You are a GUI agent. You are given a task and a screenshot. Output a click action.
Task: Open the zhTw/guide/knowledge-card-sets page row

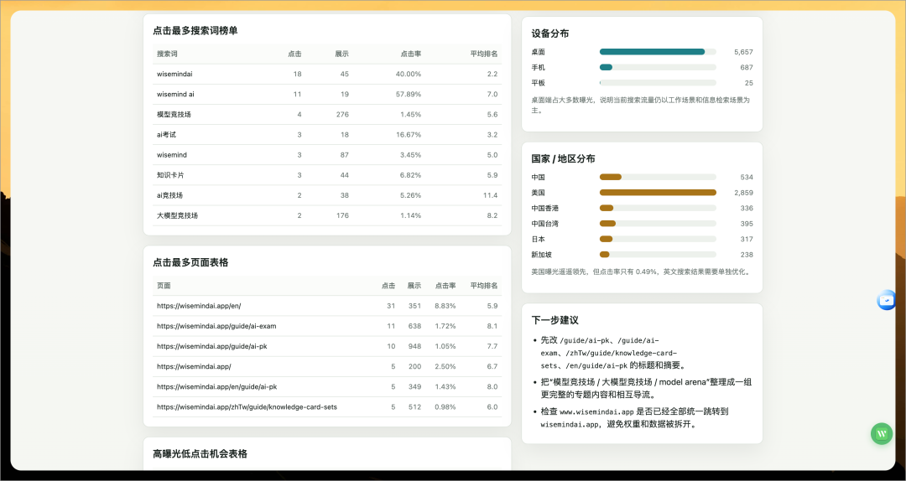[x=327, y=407]
